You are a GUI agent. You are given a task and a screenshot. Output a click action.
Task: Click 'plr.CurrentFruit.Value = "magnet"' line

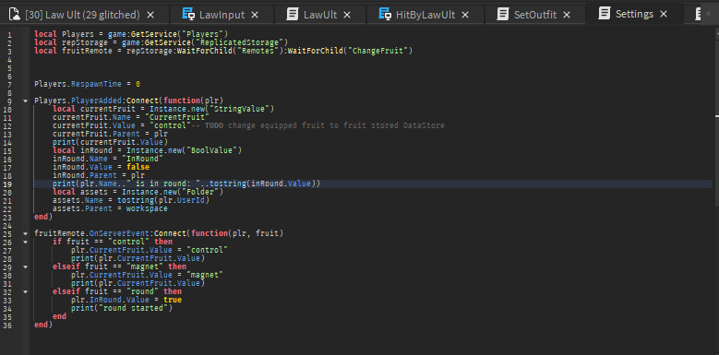147,275
